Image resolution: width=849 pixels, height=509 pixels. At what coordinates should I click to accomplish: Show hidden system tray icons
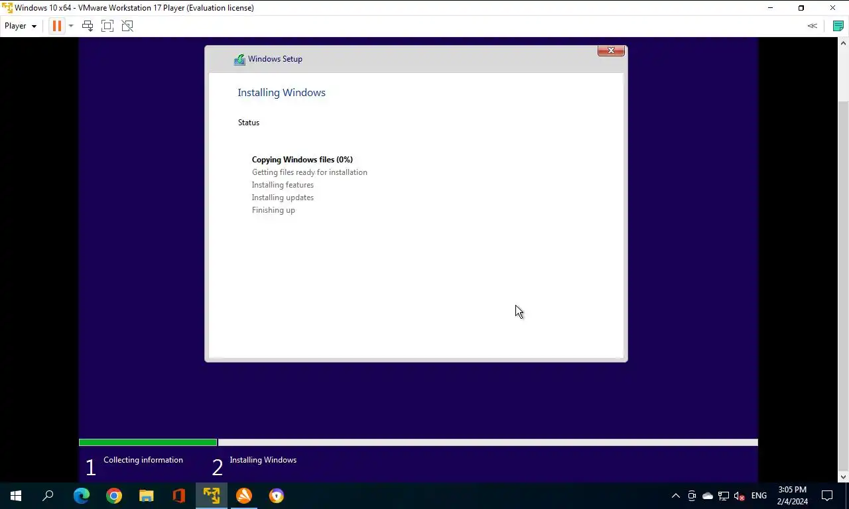pyautogui.click(x=675, y=496)
